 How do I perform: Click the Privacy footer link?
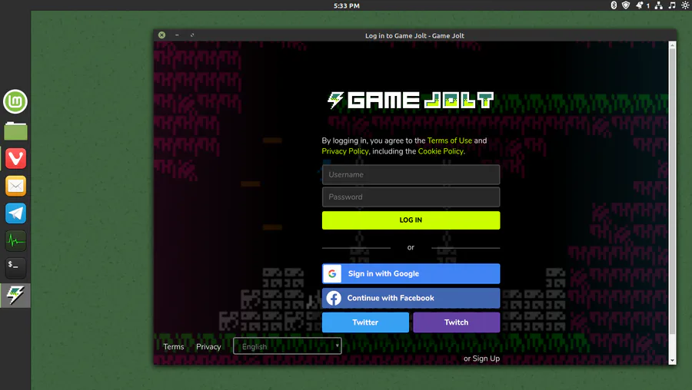[x=208, y=347]
